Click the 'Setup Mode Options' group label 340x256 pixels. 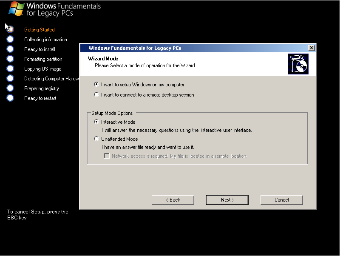(x=112, y=113)
